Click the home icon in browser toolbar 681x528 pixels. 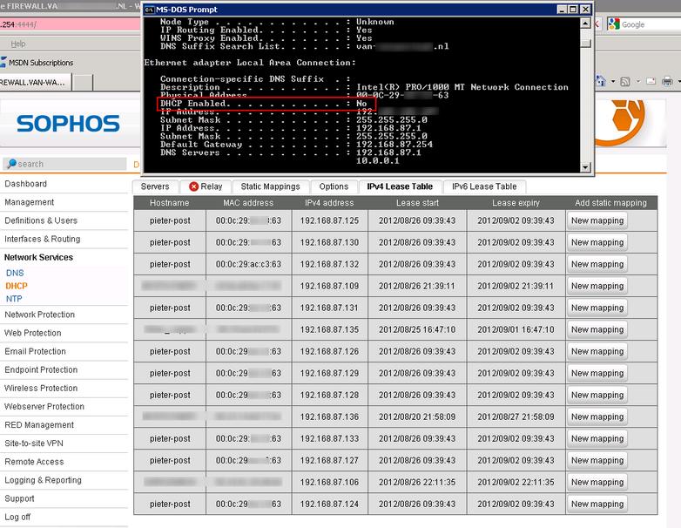(602, 81)
